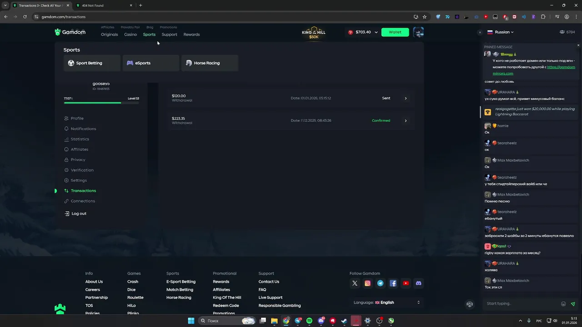
Task: Open Gamdom X (Twitter) page
Action: click(355, 283)
